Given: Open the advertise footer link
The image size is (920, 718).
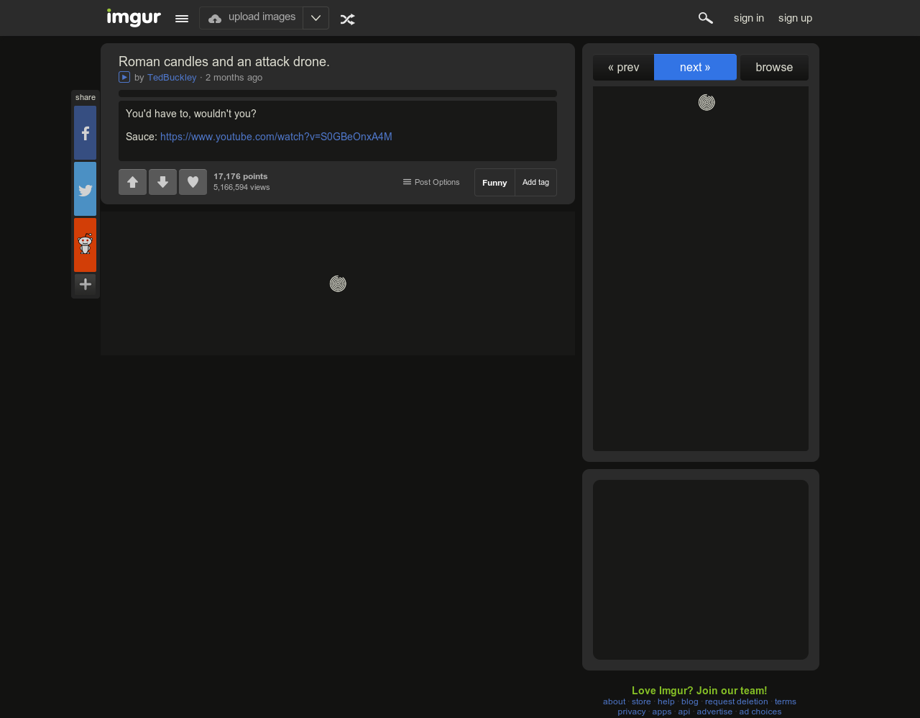Looking at the screenshot, I should (x=714, y=712).
